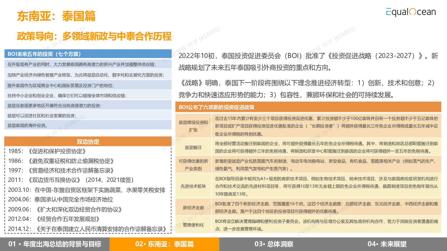Select row 鼓励可以促进社区和社会发展的投资

(x=88, y=115)
